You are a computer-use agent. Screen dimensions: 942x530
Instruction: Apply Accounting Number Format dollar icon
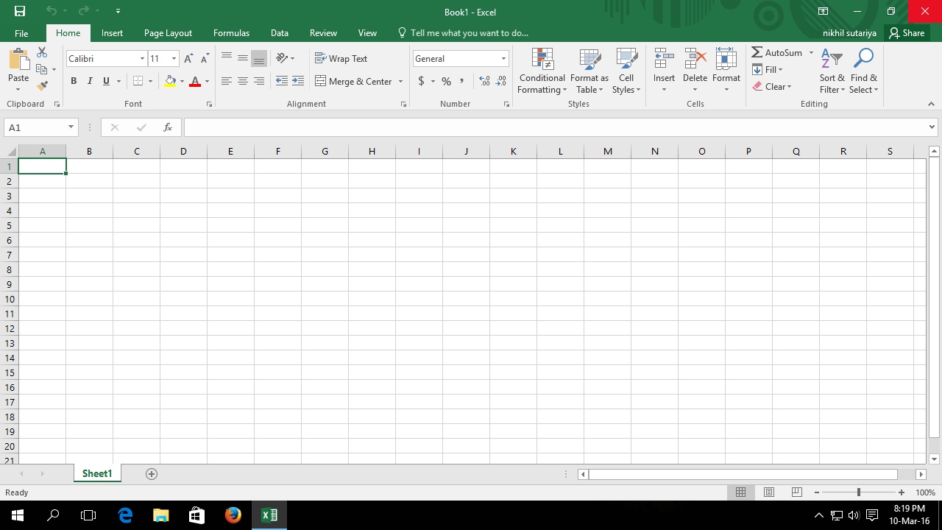click(x=421, y=81)
